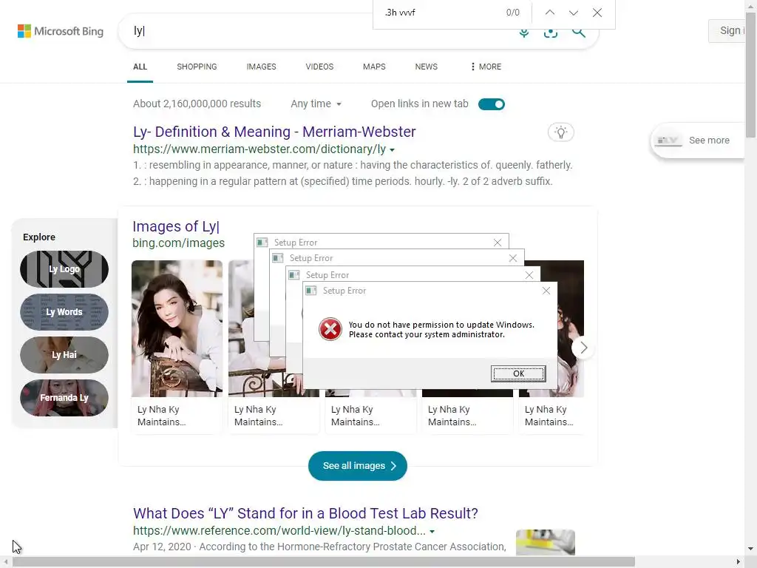This screenshot has width=757, height=568.
Task: Advance image carousel with right chevron
Action: pos(583,348)
